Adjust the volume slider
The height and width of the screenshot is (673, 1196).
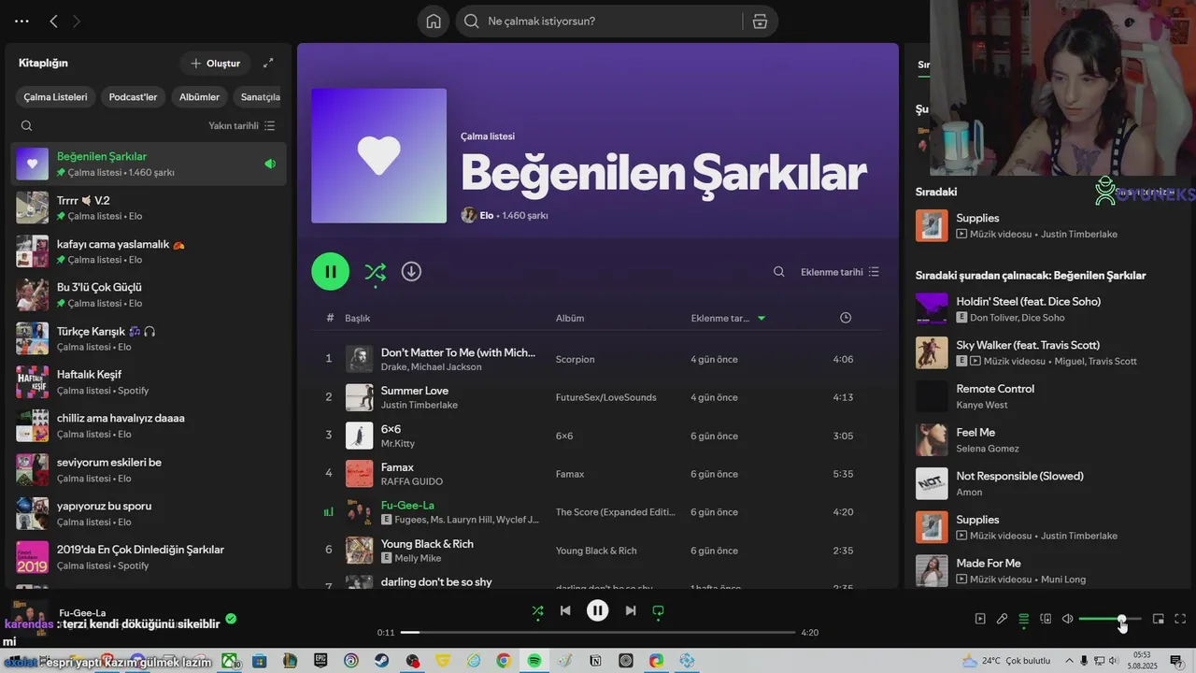[1109, 619]
